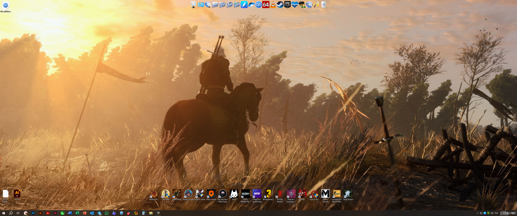The image size is (517, 216).
Task: Open the Need For Speed Heat shortcut
Action: [257, 194]
